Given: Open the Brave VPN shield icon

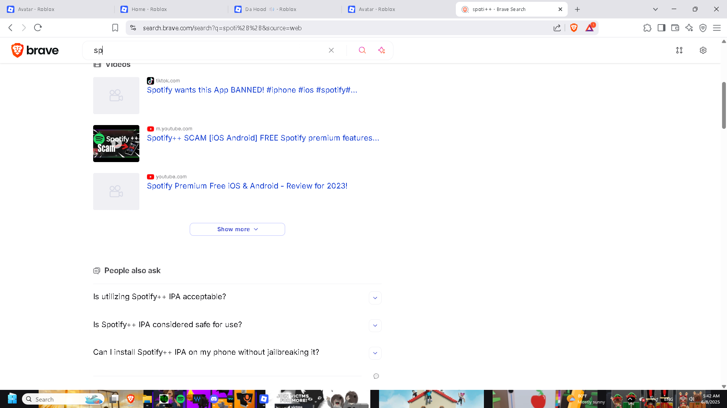Looking at the screenshot, I should point(703,28).
